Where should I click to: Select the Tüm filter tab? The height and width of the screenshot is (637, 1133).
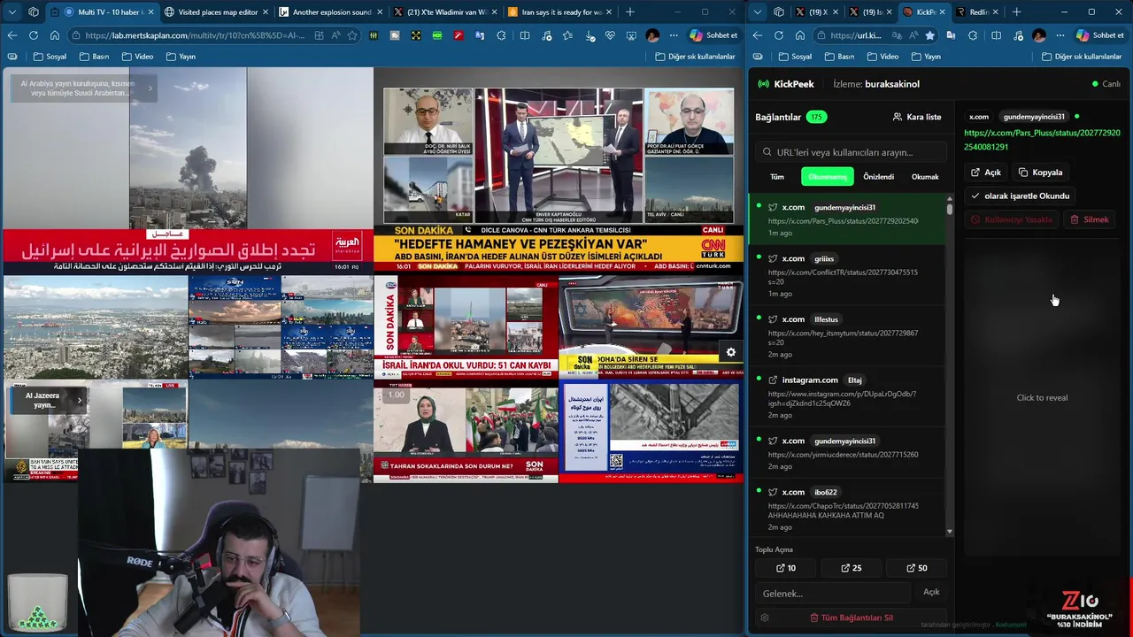777,177
